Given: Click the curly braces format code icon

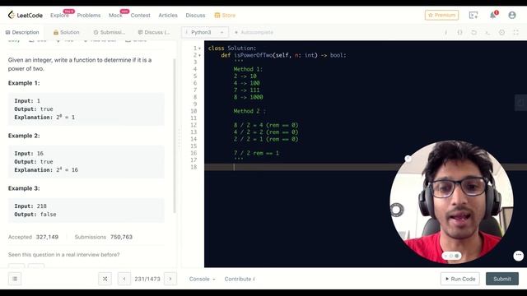Looking at the screenshot, I should point(459,32).
